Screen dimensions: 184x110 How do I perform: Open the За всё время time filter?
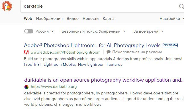click(x=148, y=31)
